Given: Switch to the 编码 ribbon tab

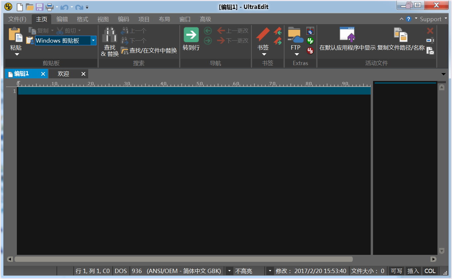Looking at the screenshot, I should coord(124,19).
